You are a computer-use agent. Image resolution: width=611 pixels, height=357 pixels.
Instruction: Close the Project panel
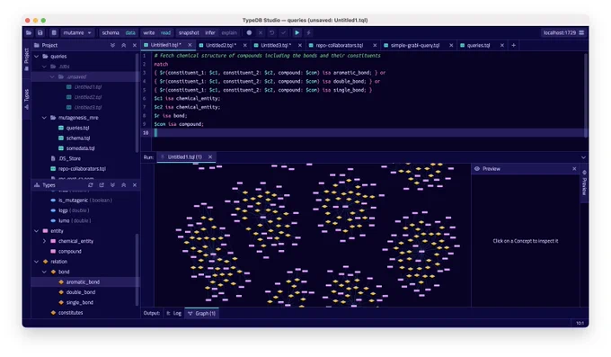135,45
